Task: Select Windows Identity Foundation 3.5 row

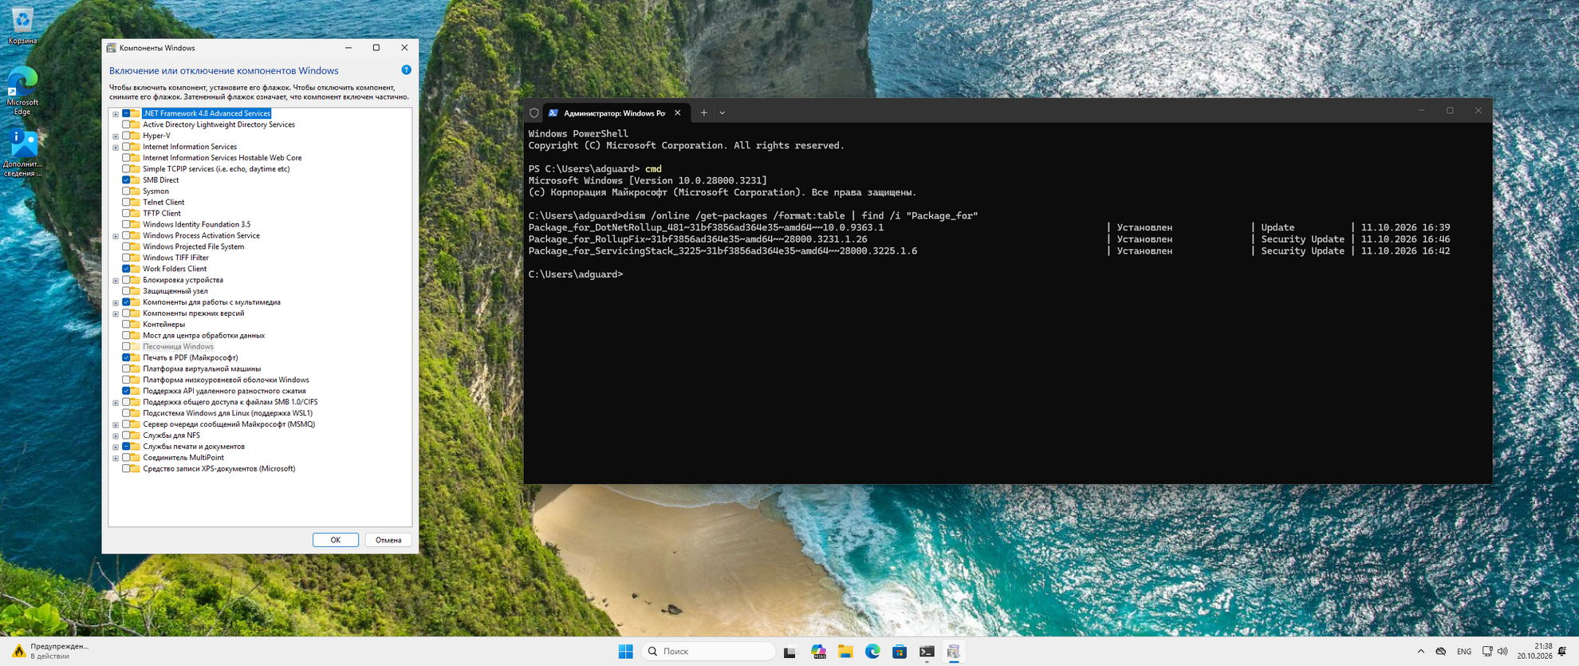Action: (196, 225)
